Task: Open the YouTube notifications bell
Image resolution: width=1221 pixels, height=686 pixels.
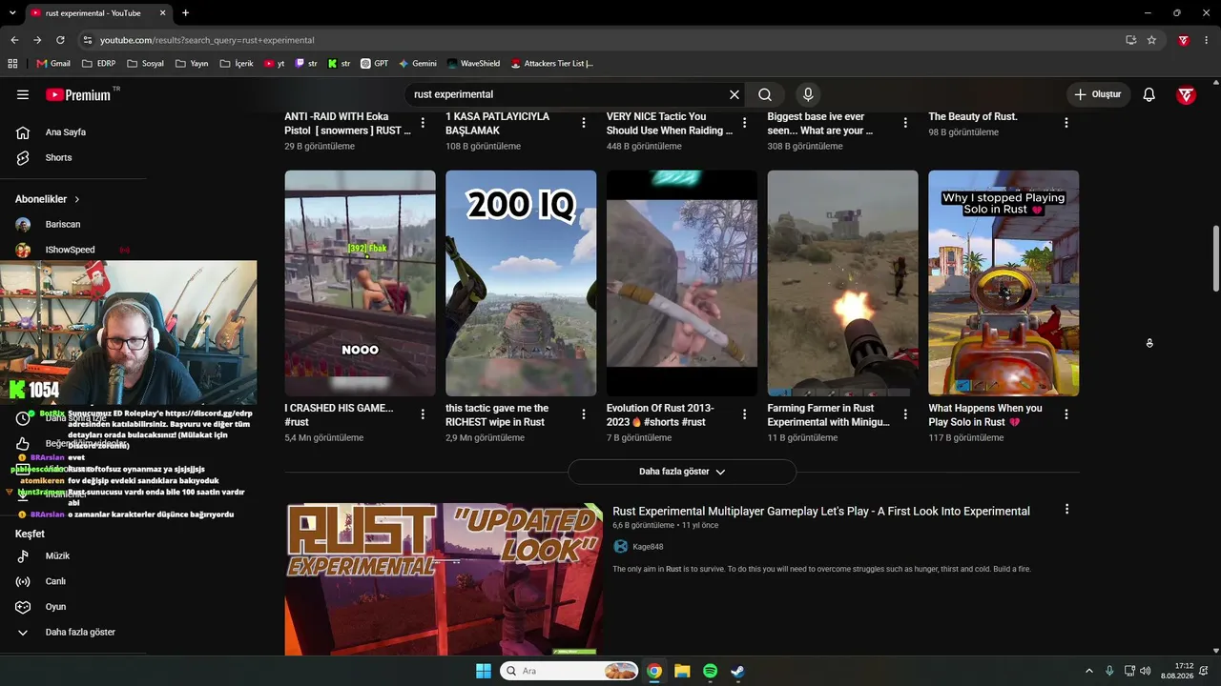Action: pyautogui.click(x=1149, y=94)
